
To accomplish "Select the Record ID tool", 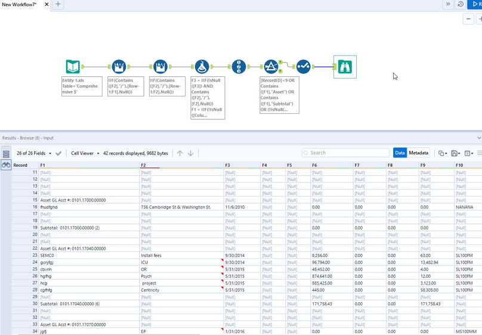I will [239, 67].
